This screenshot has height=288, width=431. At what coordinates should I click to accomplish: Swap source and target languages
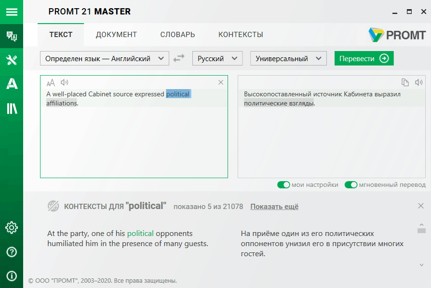[179, 58]
